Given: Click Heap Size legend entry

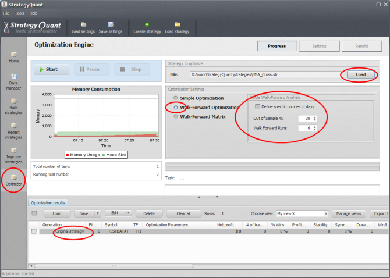Looking at the screenshot, I should (114, 155).
